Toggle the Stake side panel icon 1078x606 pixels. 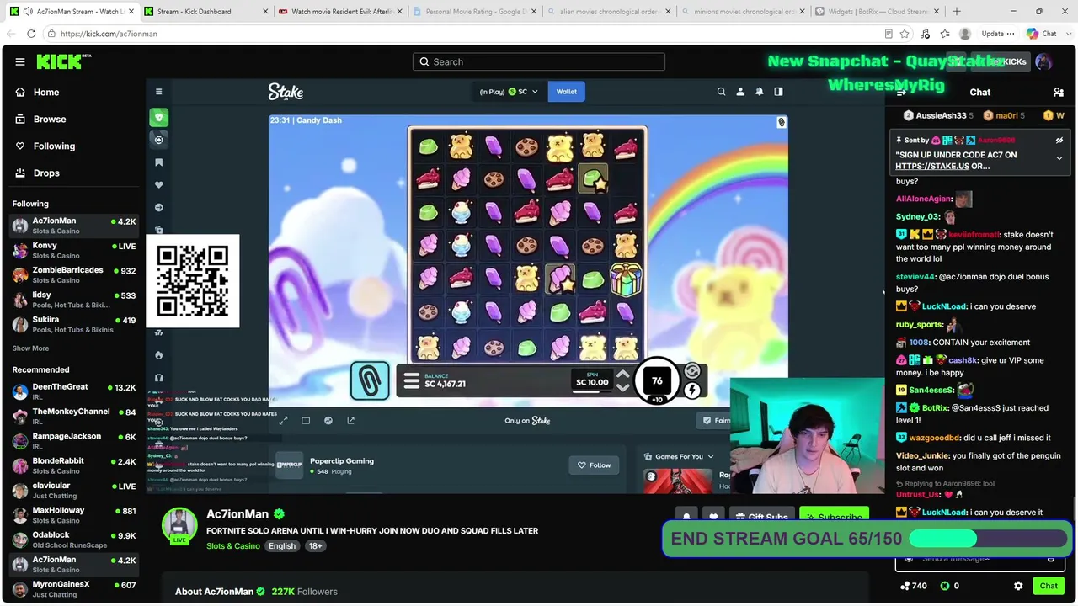778,92
